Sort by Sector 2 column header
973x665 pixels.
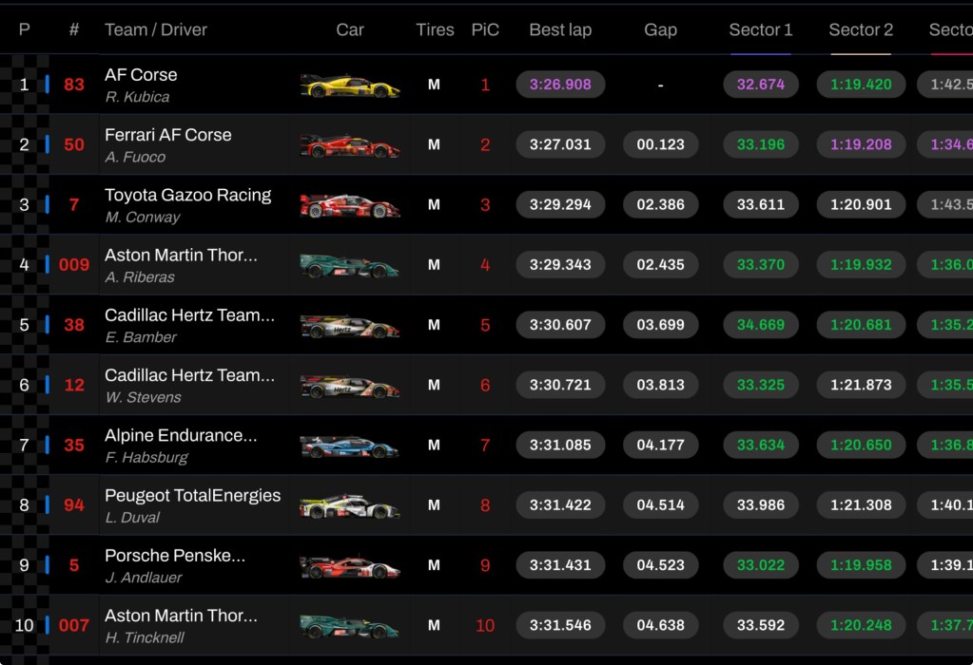[861, 29]
